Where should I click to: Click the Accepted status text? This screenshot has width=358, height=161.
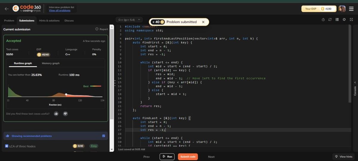14,41
